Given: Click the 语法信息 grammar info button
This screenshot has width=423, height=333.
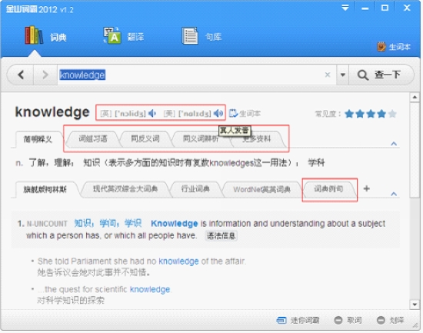Looking at the screenshot, I should tap(221, 236).
